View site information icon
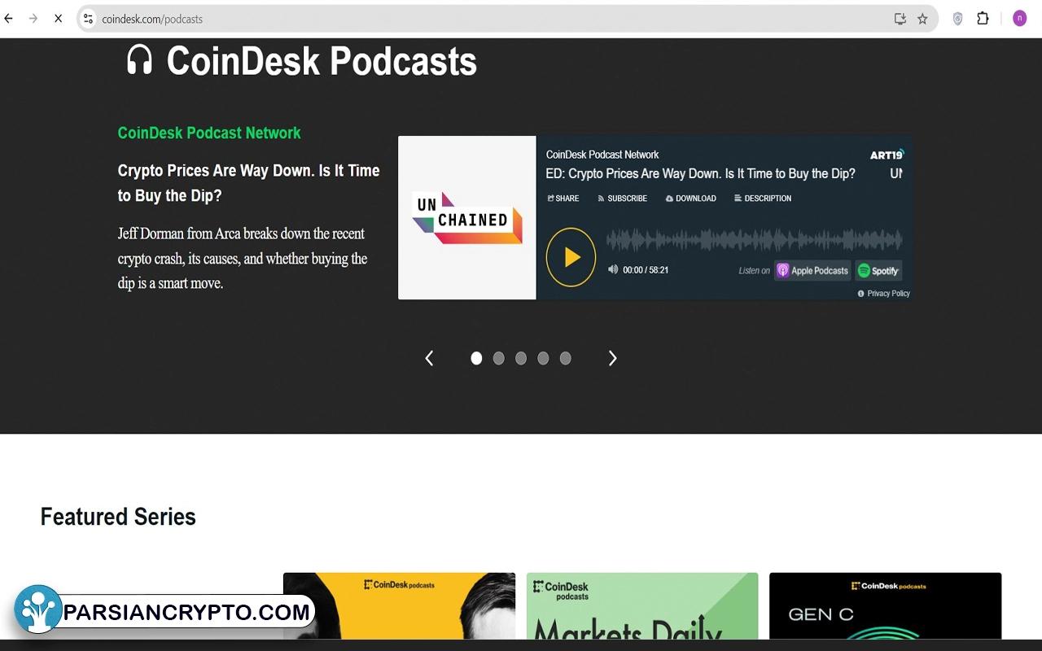The width and height of the screenshot is (1042, 651). (x=88, y=19)
